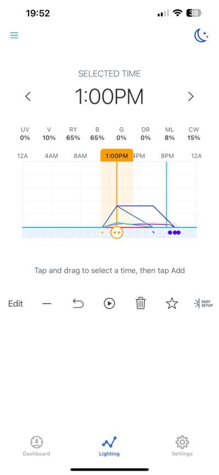Image resolution: width=219 pixels, height=475 pixels.
Task: Go to the next time point arrow
Action: coord(191,97)
